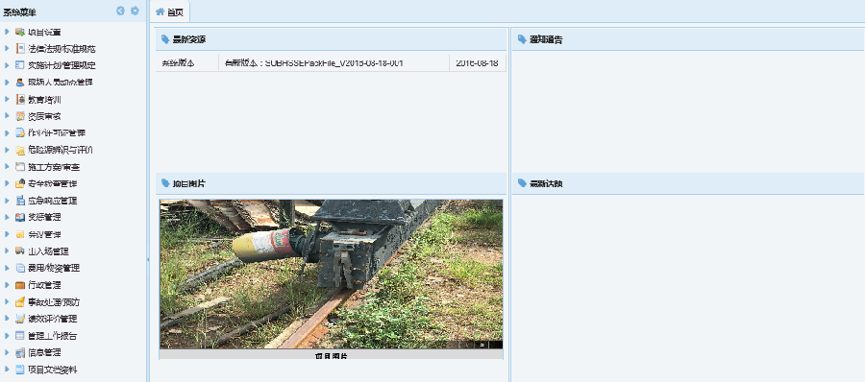865x382 pixels.
Task: Click the 项目设置 menu icon
Action: pos(20,32)
